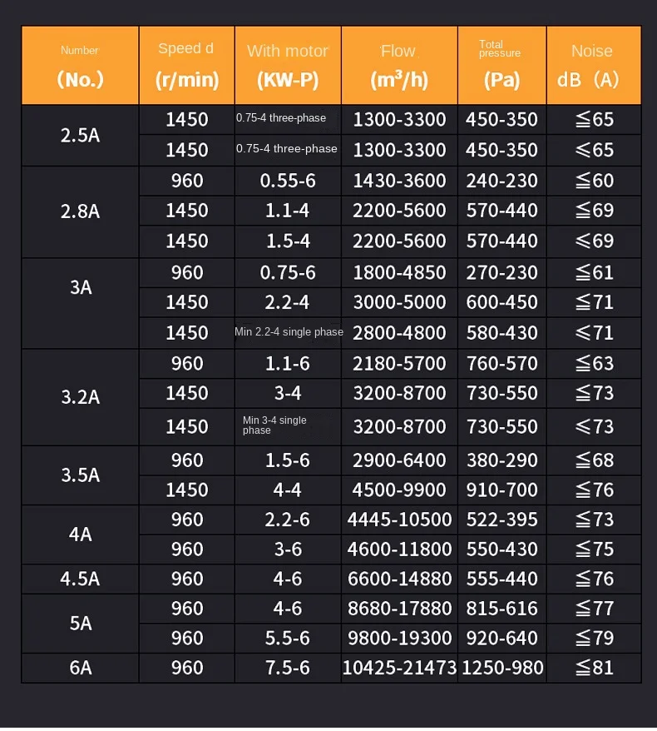Viewport: 657px width, 731px height.
Task: Click the 2.5A model number cell
Action: coord(80,135)
